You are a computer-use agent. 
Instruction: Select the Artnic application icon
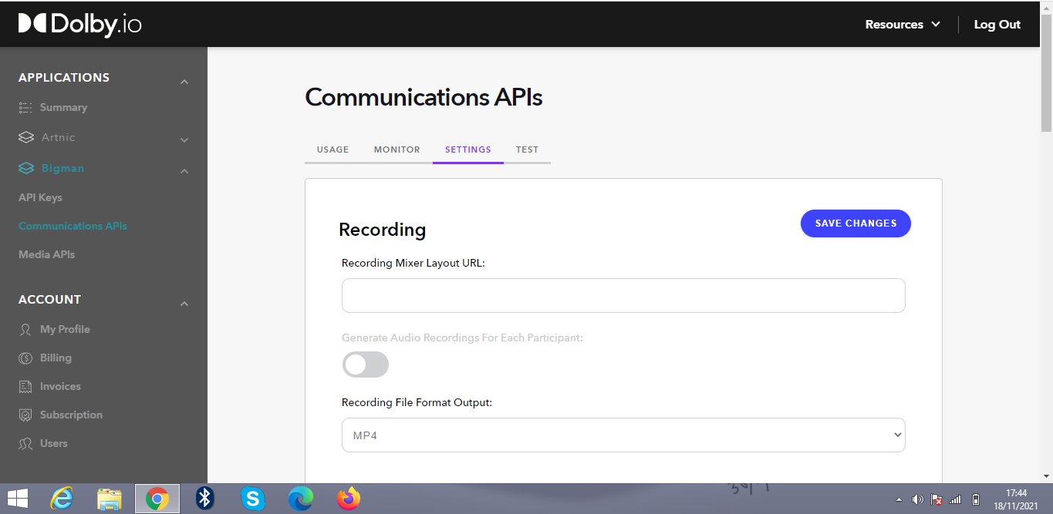click(x=26, y=137)
